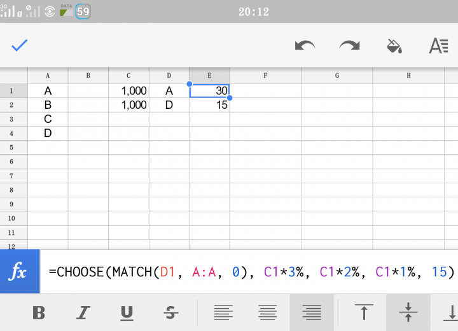This screenshot has width=458, height=331.
Task: Select column B header
Action: point(88,76)
